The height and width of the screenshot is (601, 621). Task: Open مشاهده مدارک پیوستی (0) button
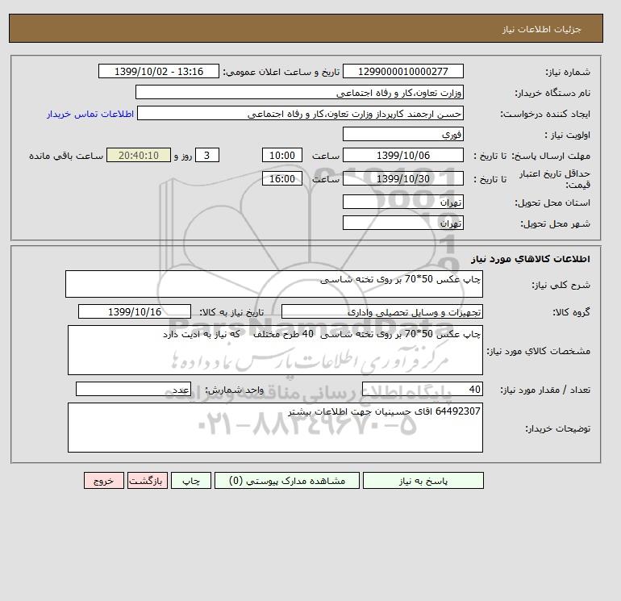[x=287, y=480]
